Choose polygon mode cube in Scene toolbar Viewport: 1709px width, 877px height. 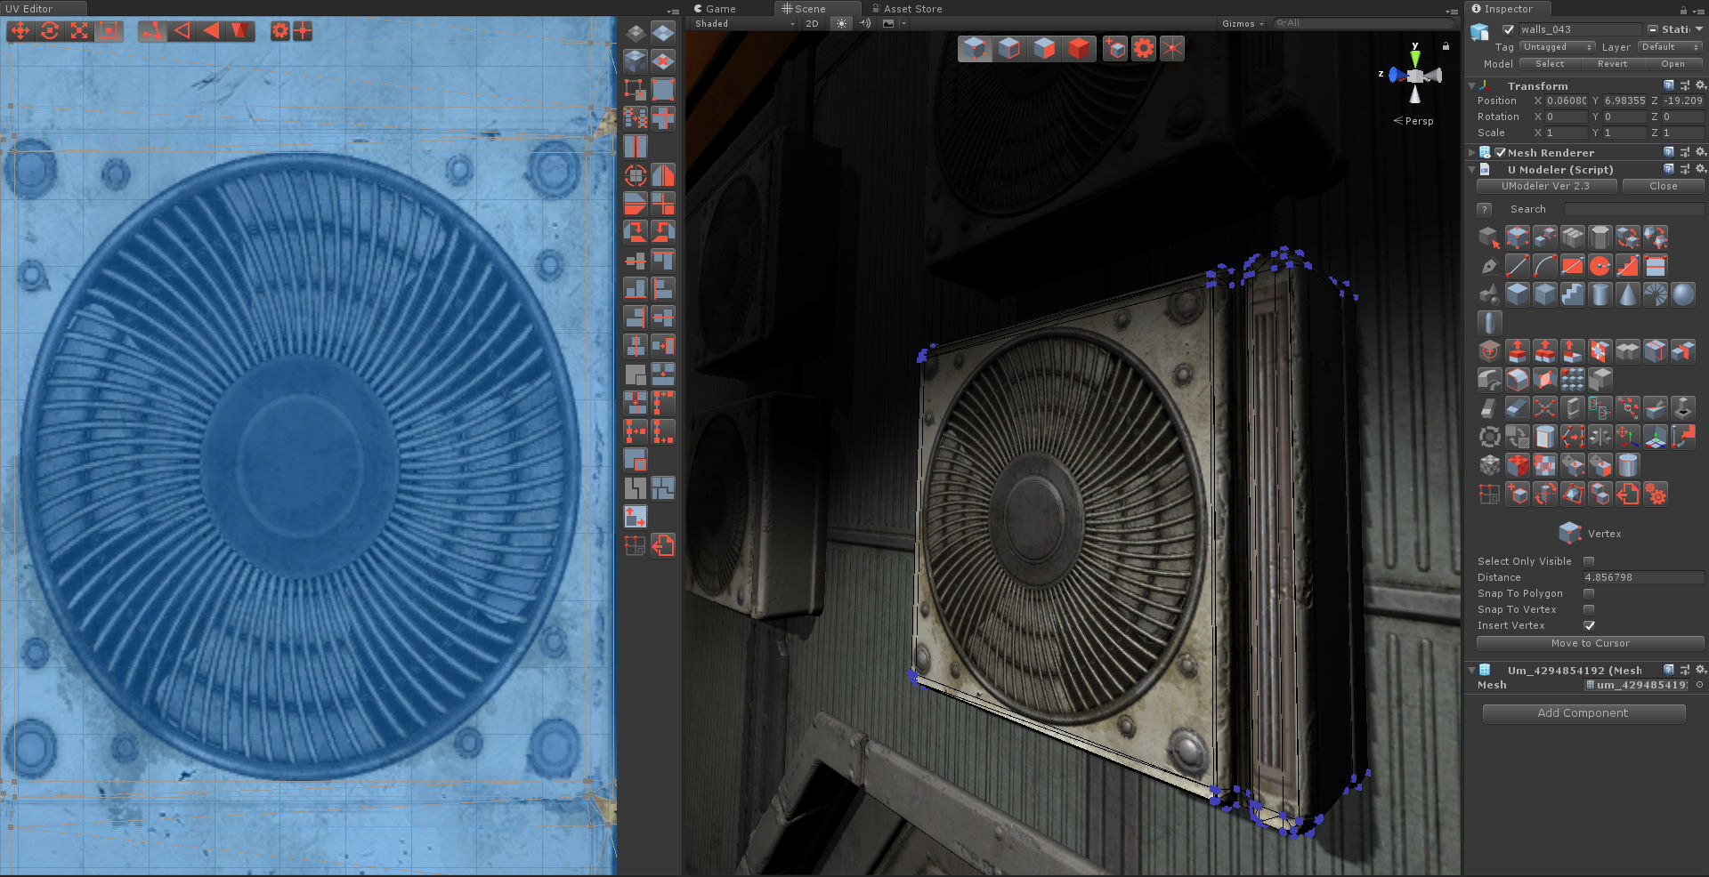point(1045,48)
